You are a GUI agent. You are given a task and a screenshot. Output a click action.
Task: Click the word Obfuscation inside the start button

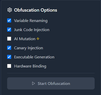point(59,83)
